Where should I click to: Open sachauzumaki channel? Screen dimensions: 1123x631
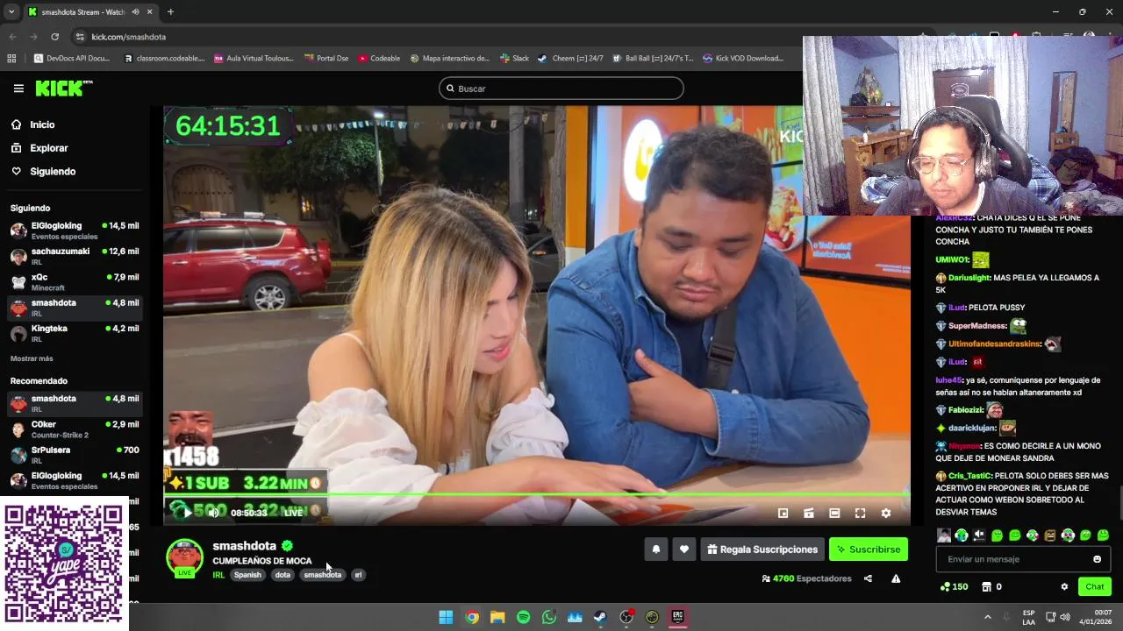(75, 256)
